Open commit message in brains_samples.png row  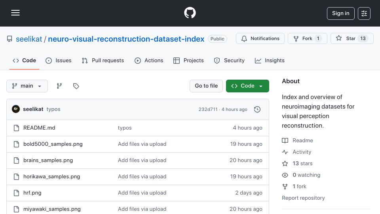(x=142, y=160)
